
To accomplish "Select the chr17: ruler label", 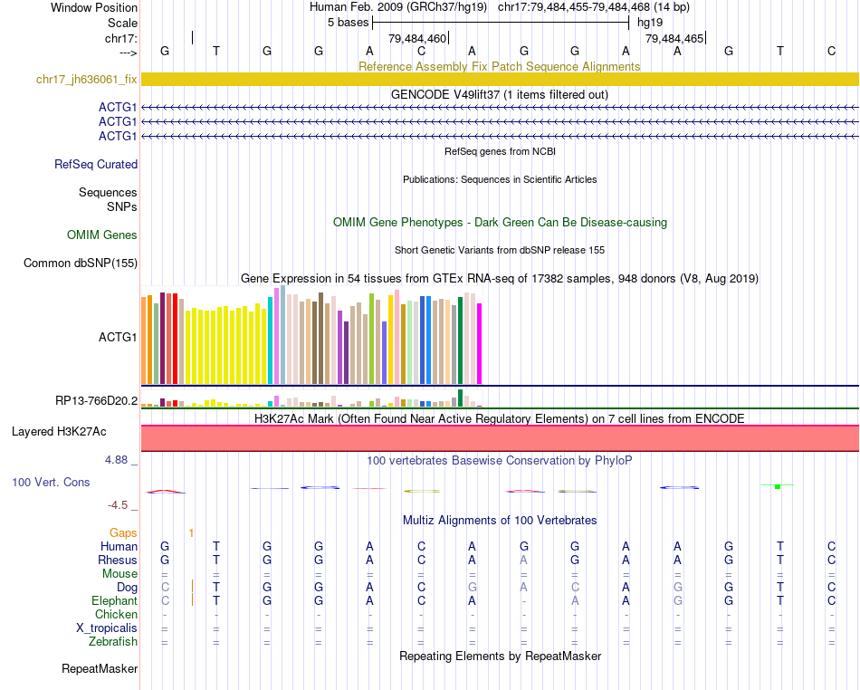I will [121, 38].
